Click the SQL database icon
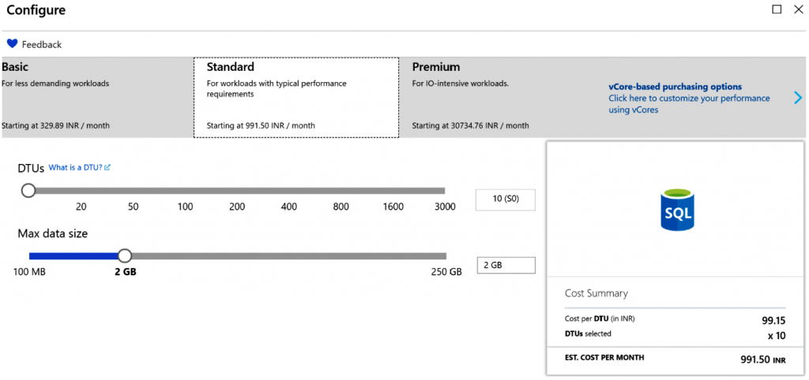 [x=676, y=209]
